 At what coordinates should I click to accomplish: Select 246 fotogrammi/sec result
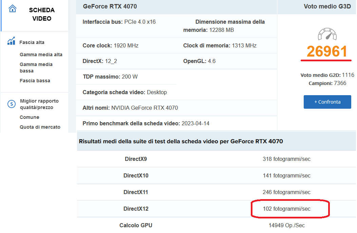click(x=286, y=192)
